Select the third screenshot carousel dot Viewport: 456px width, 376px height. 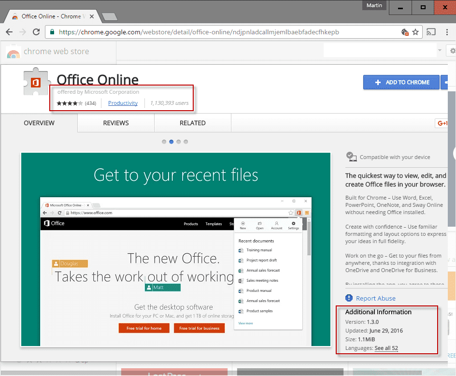coord(179,142)
